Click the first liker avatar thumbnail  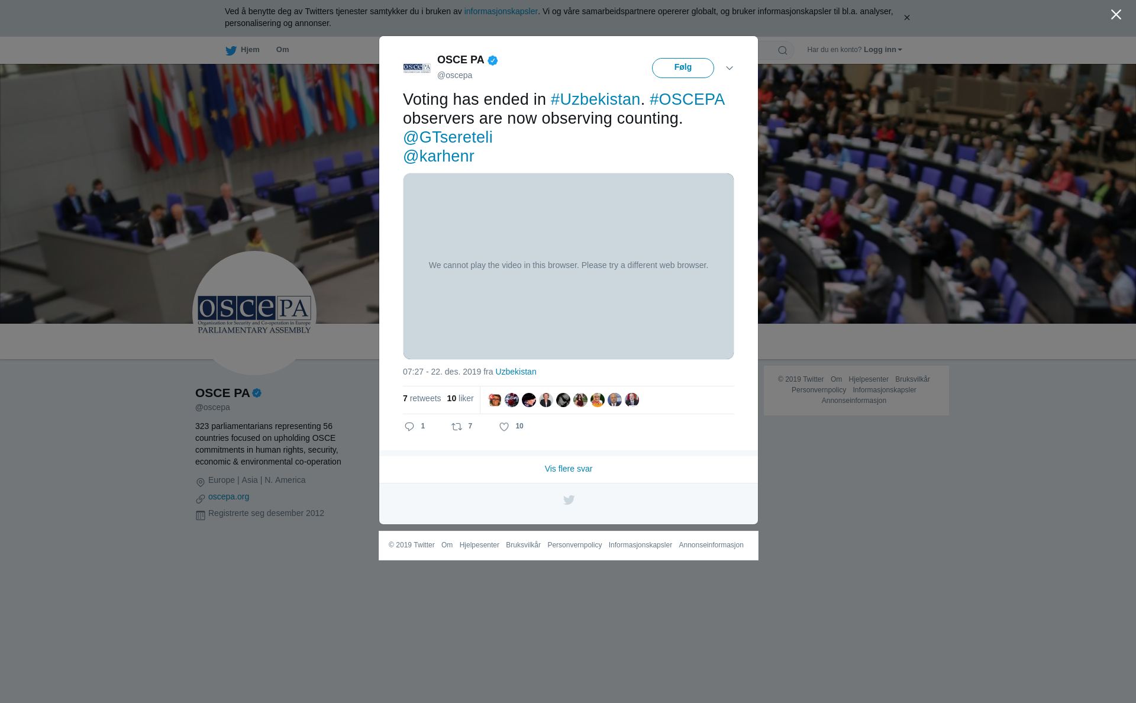[x=495, y=400]
